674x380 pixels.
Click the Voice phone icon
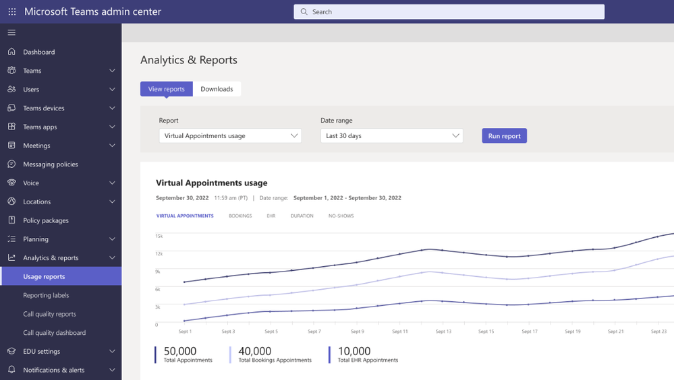coord(11,183)
